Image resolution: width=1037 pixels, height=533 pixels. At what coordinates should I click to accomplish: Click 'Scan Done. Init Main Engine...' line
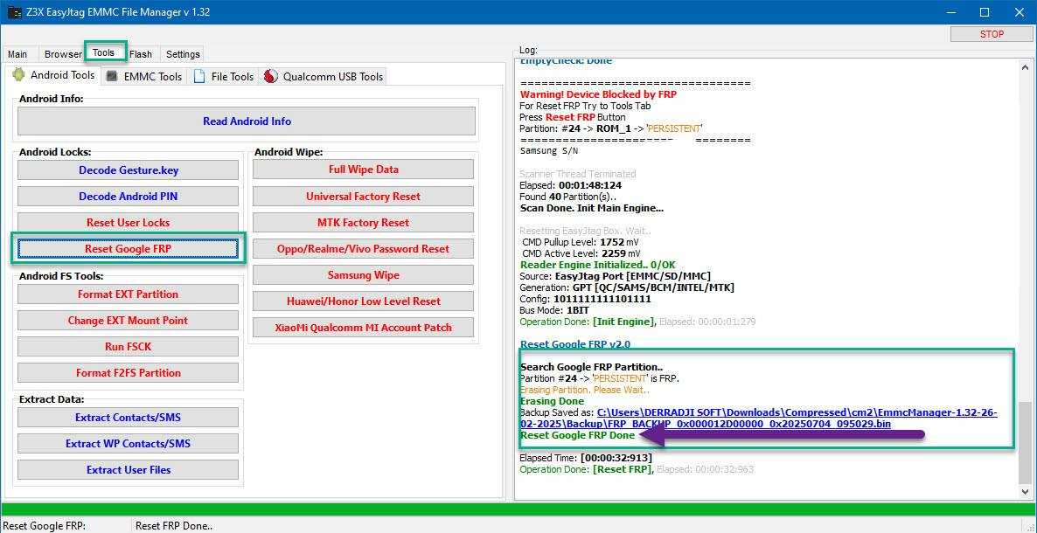coord(592,208)
